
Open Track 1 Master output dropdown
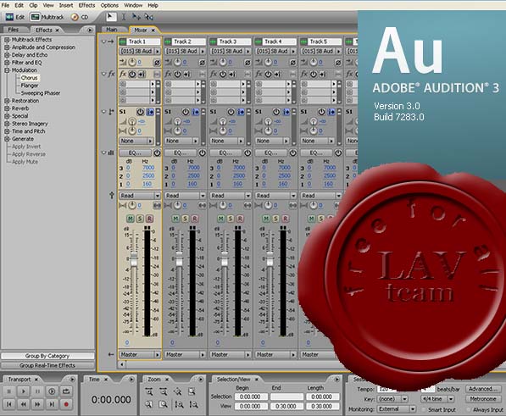click(x=140, y=355)
